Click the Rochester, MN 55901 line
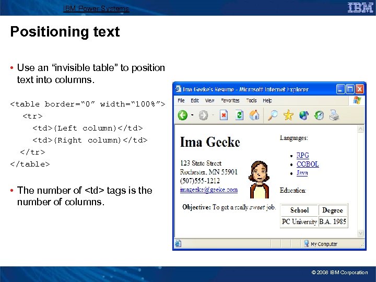This screenshot has height=282, width=376. (x=208, y=172)
